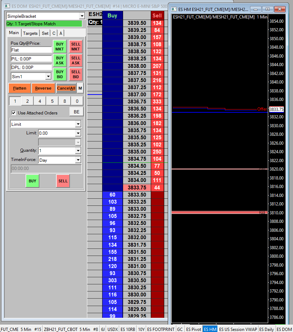This screenshot has width=293, height=332.
Task: Open the ES FOOTPRINT chart tab
Action: 161,329
